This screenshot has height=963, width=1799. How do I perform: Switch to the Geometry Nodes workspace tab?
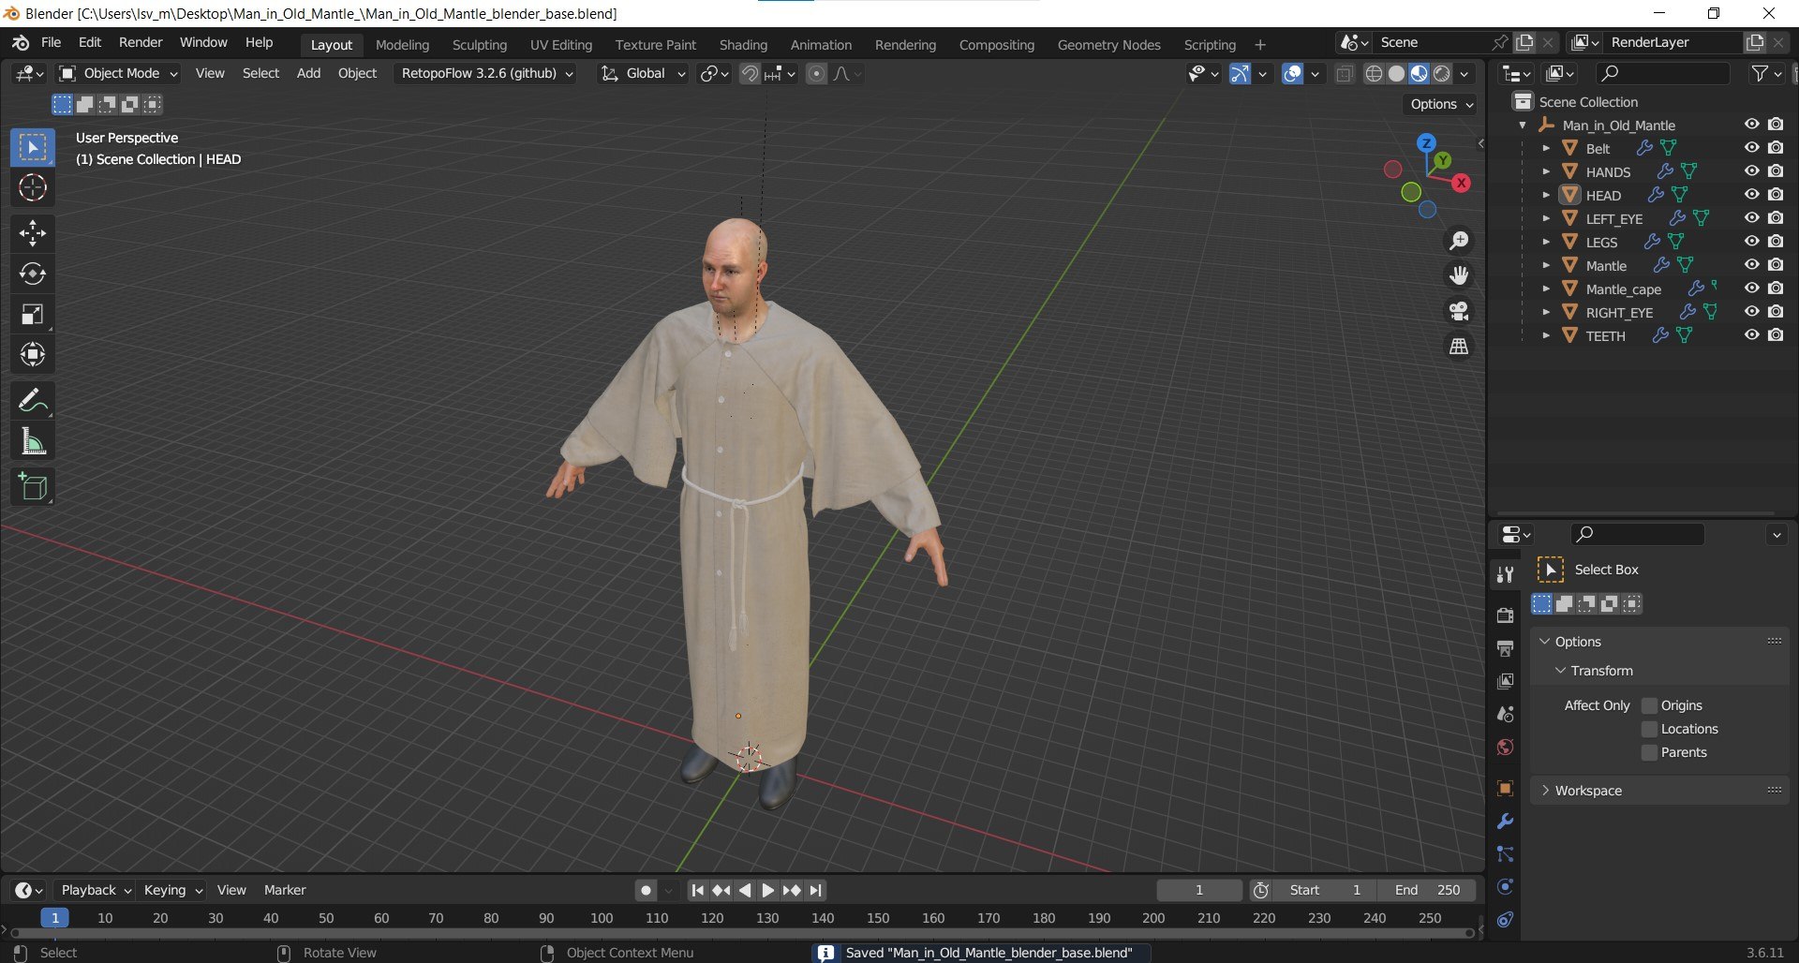coord(1108,45)
